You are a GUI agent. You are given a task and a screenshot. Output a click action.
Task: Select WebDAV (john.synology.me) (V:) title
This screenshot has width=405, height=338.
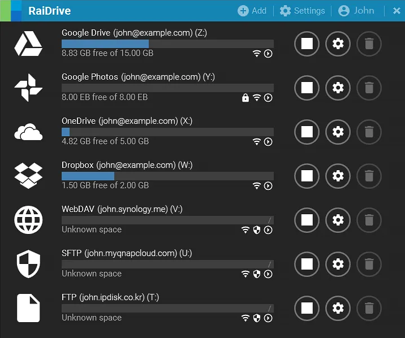point(122,209)
